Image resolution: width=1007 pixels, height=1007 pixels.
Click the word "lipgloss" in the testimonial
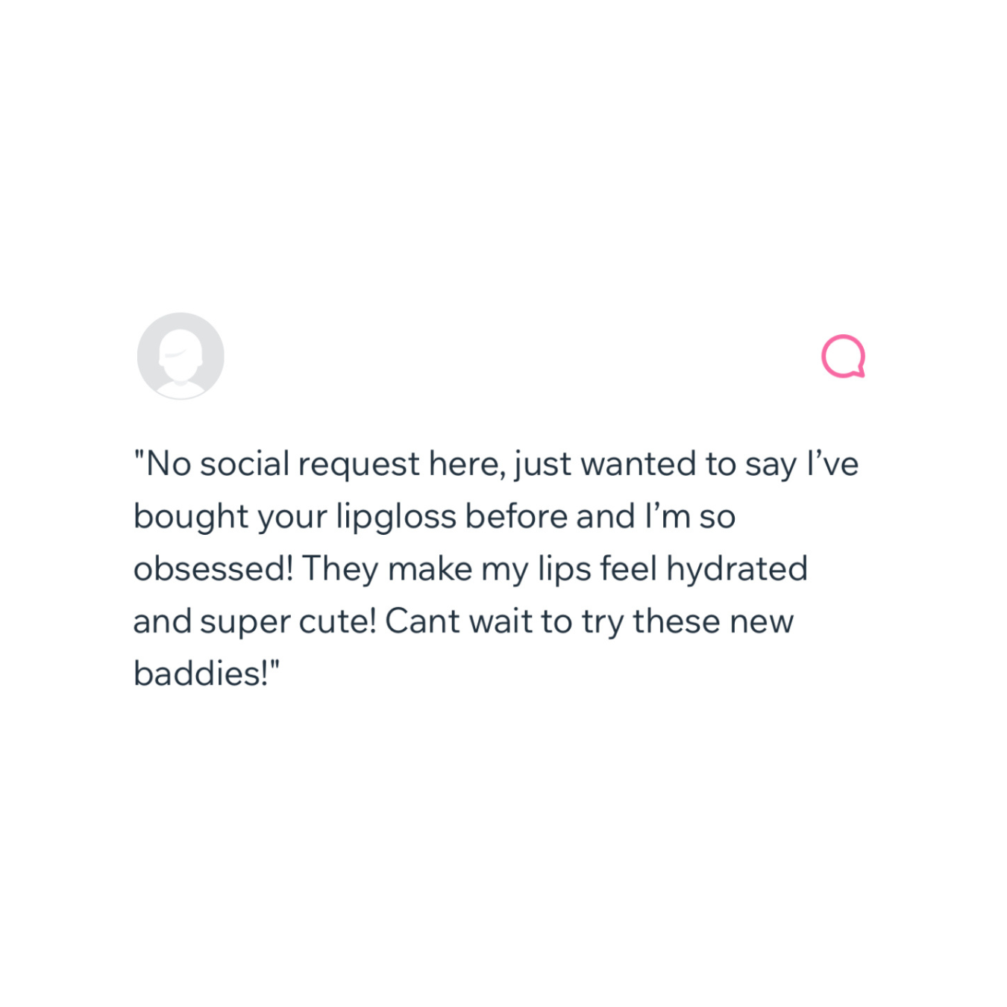coord(396,518)
